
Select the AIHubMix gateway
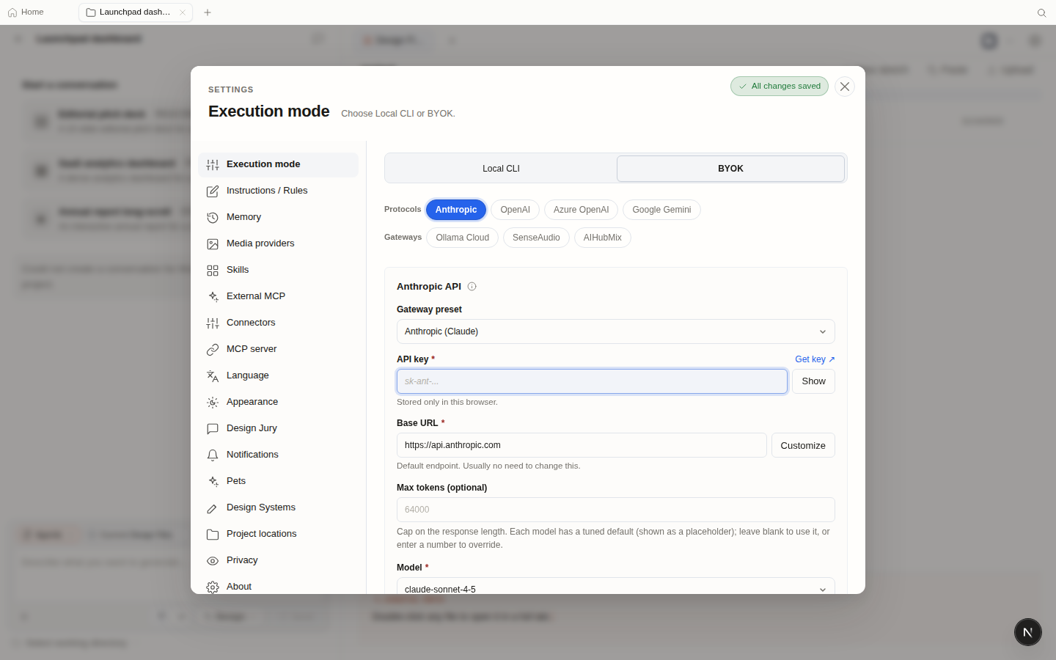pyautogui.click(x=602, y=238)
